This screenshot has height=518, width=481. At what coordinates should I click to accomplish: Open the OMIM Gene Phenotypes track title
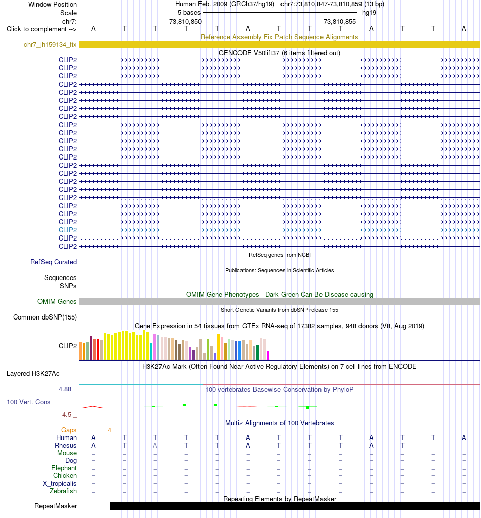279,294
